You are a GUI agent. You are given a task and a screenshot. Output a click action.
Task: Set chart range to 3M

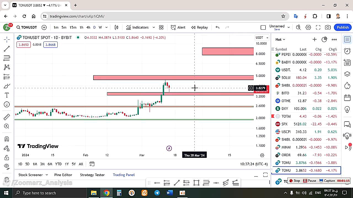click(42, 164)
